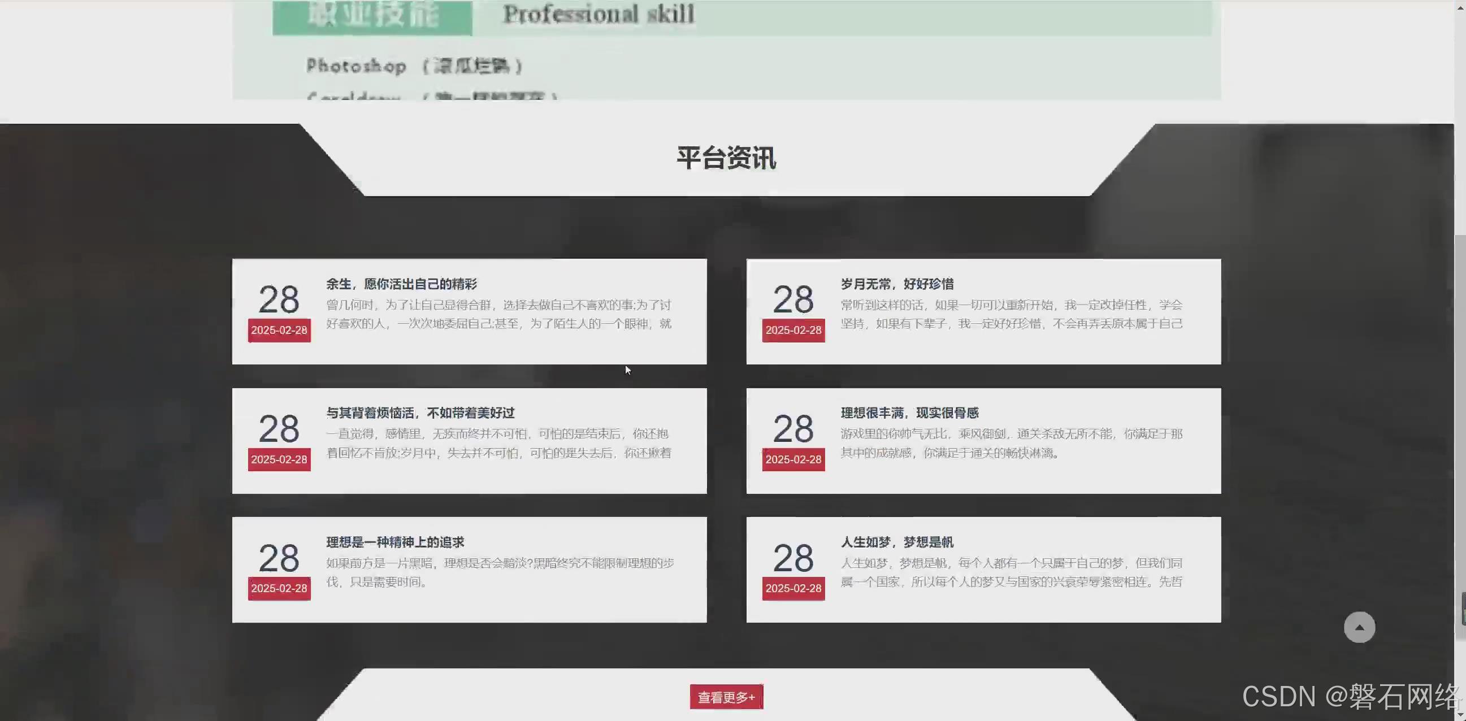Click the red date badge on 余生 article

tap(278, 330)
